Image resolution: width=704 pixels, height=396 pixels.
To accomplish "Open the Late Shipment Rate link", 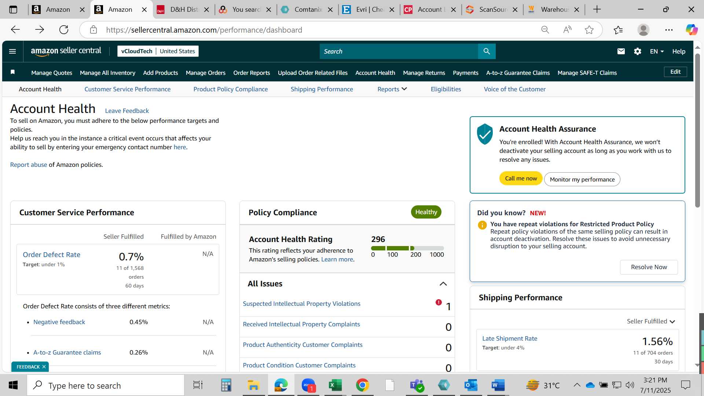I will [x=510, y=338].
